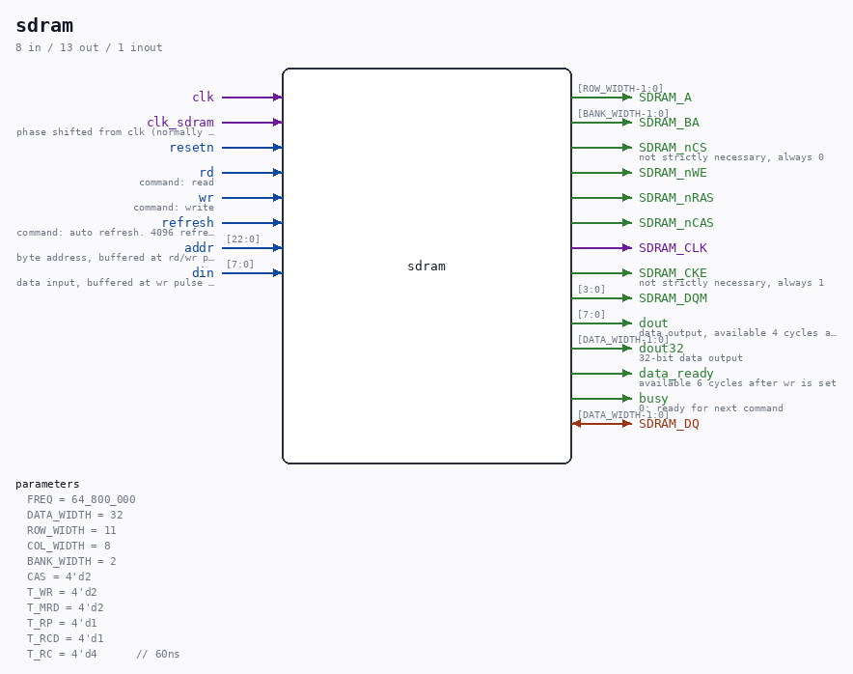Select the 'SDRAM_CKE' port label
Image resolution: width=853 pixels, height=674 pixels.
(x=673, y=272)
